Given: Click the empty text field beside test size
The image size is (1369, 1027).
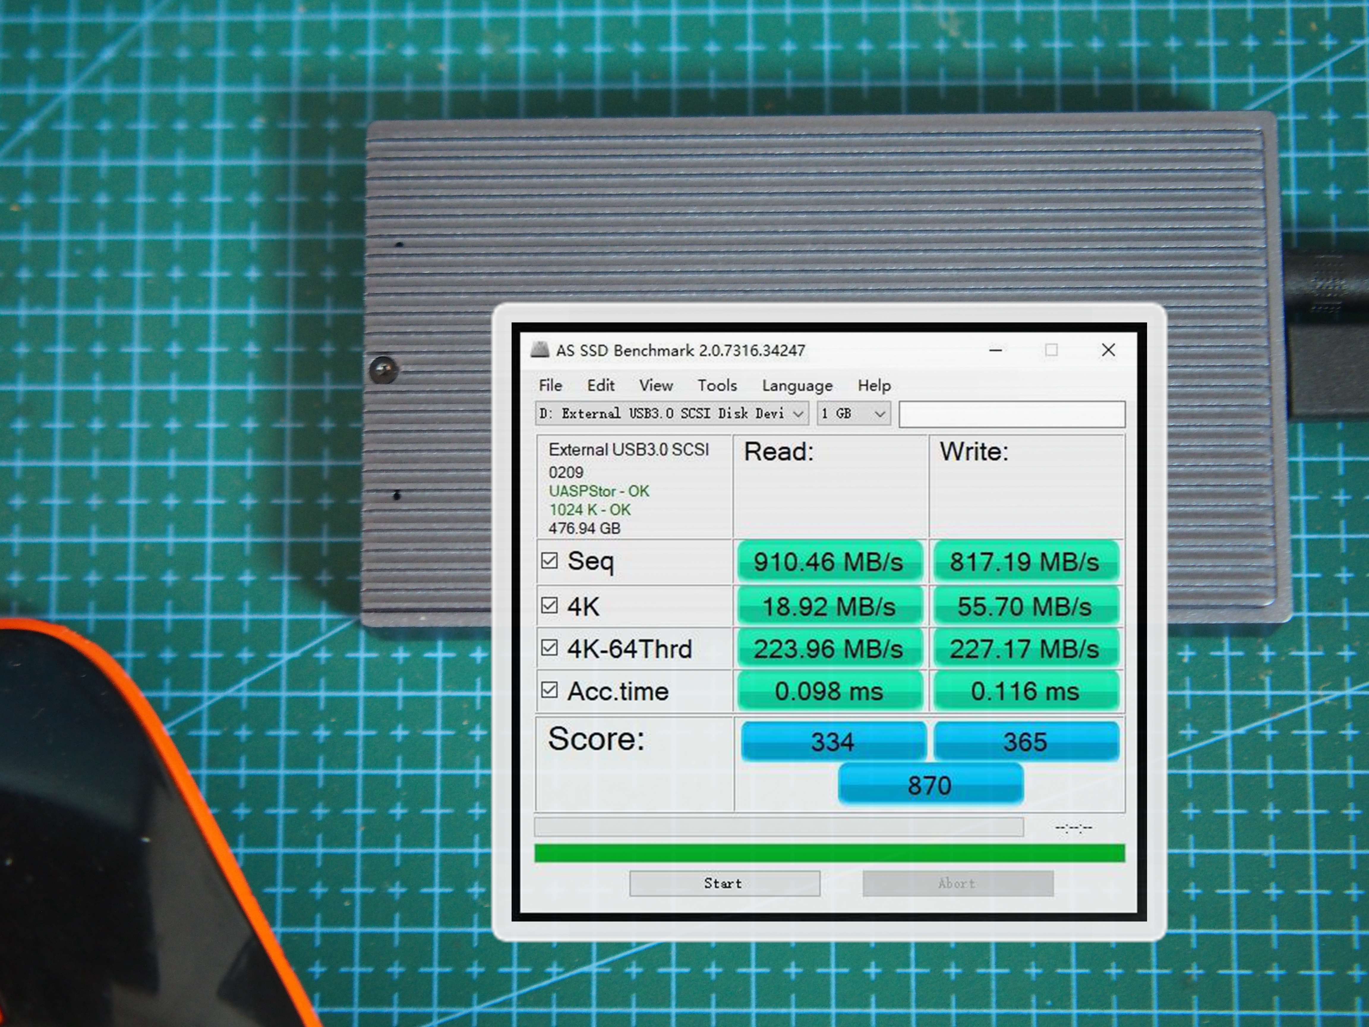Looking at the screenshot, I should (x=1012, y=414).
